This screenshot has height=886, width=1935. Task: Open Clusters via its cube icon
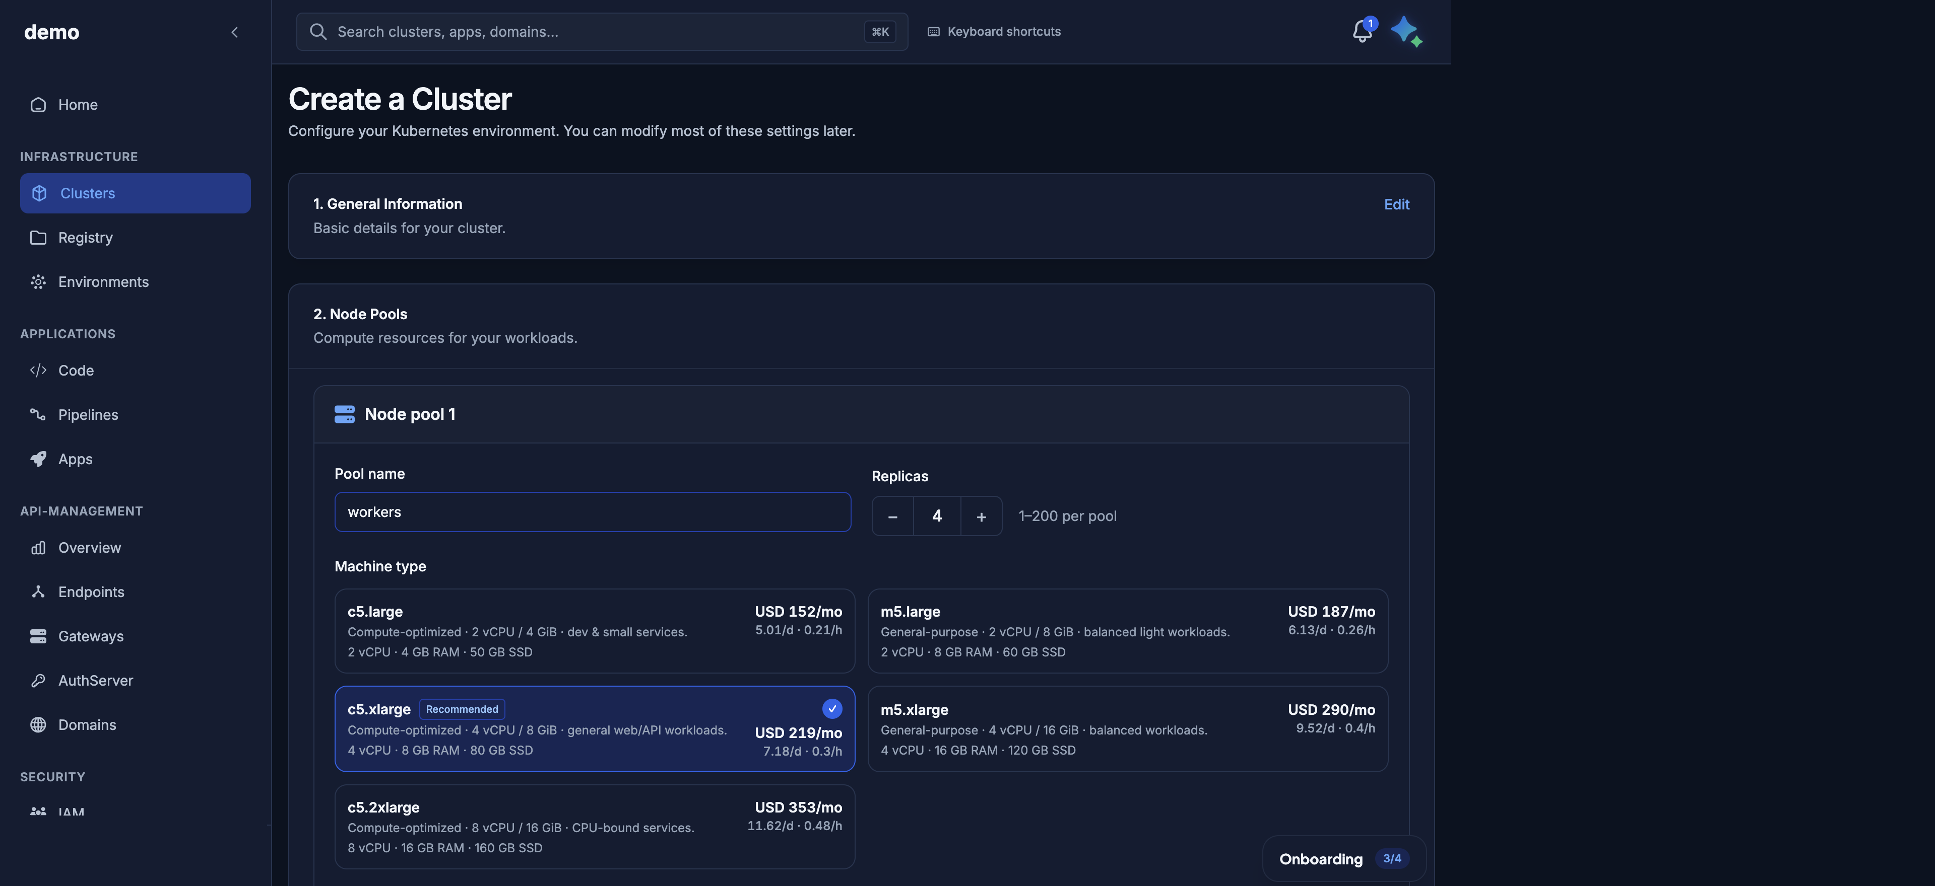tap(39, 193)
